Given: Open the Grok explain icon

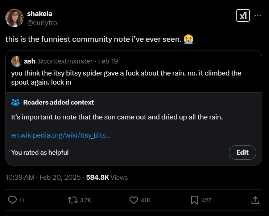Looking at the screenshot, I should coord(243,15).
